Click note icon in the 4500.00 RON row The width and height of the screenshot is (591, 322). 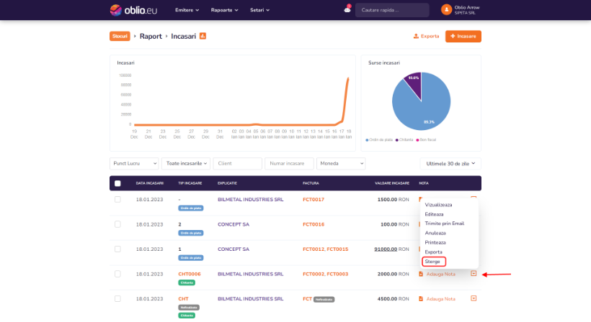(x=421, y=298)
